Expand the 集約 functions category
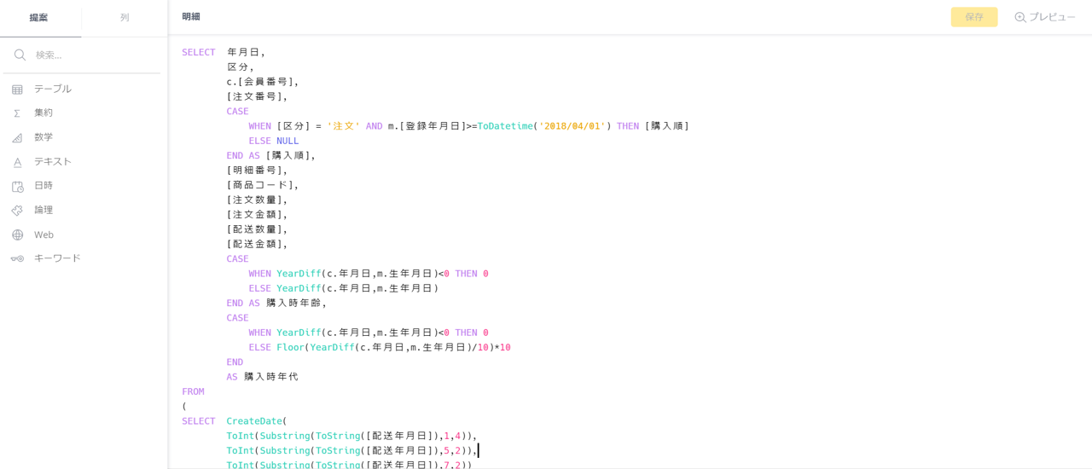The image size is (1092, 469). [44, 113]
